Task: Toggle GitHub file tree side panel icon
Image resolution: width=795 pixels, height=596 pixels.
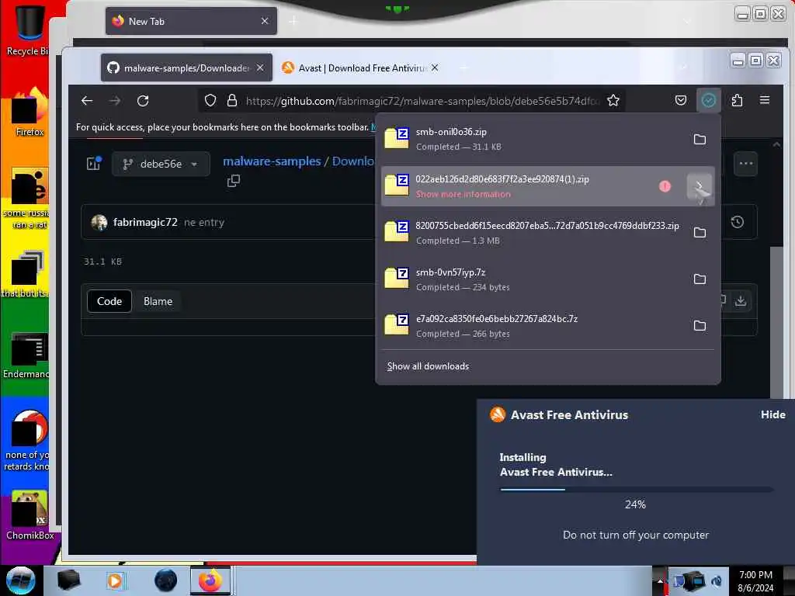Action: 94,163
